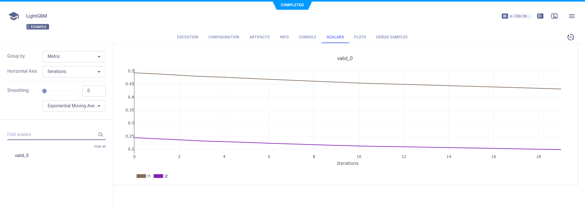Click the graduation cap task type icon
This screenshot has width=585, height=208.
click(14, 16)
